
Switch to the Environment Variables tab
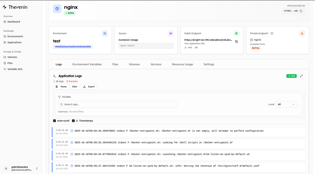coord(87,64)
